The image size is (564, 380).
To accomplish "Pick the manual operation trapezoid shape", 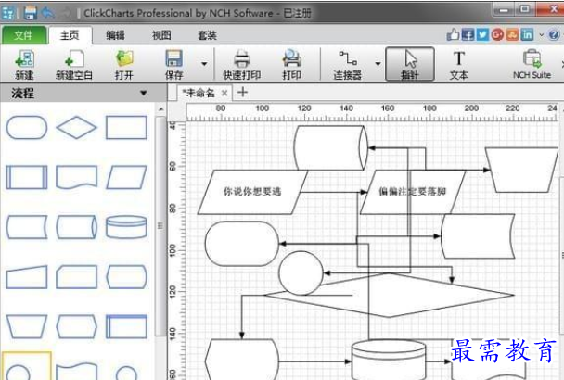I will click(x=27, y=327).
